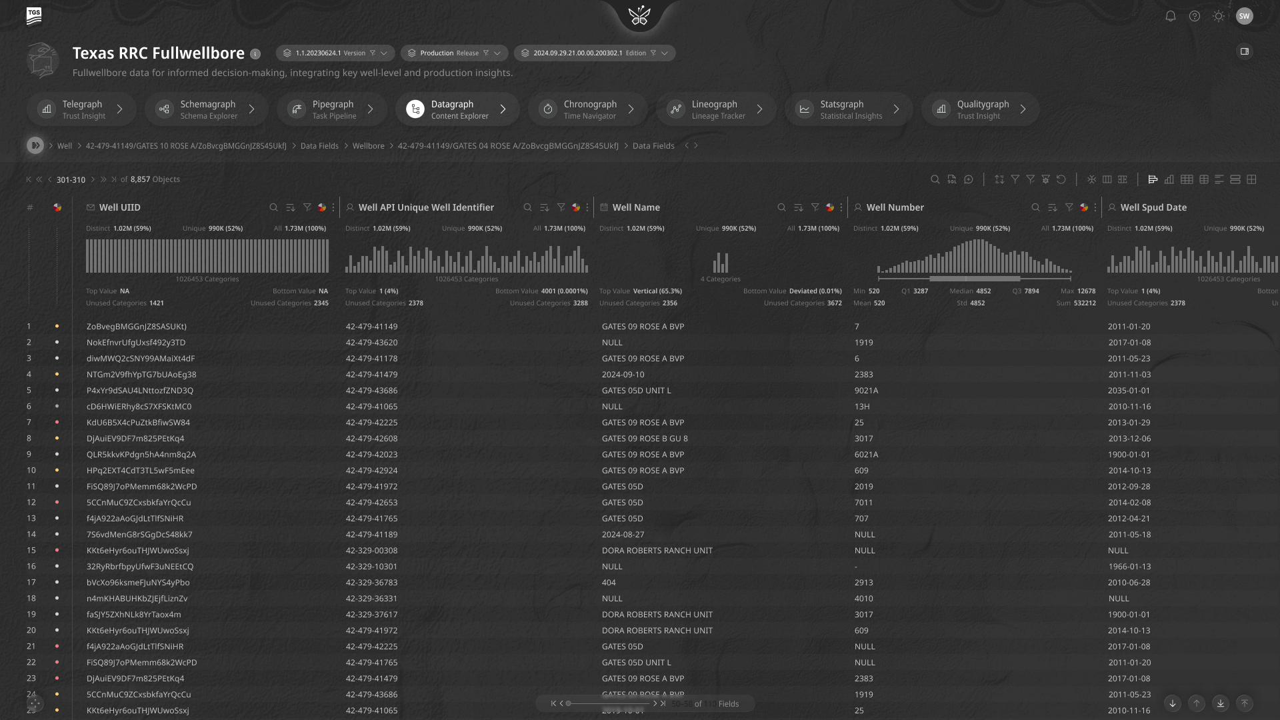Screen dimensions: 1280x720
Task: Open the 42-479-41149/GATES 10 ROSE A breadcrumb
Action: (x=186, y=146)
